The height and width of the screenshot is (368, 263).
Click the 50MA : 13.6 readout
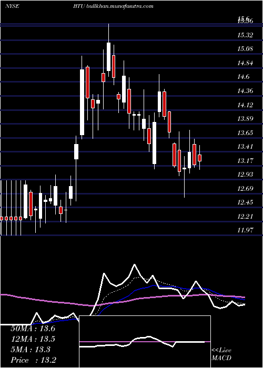click(x=33, y=329)
